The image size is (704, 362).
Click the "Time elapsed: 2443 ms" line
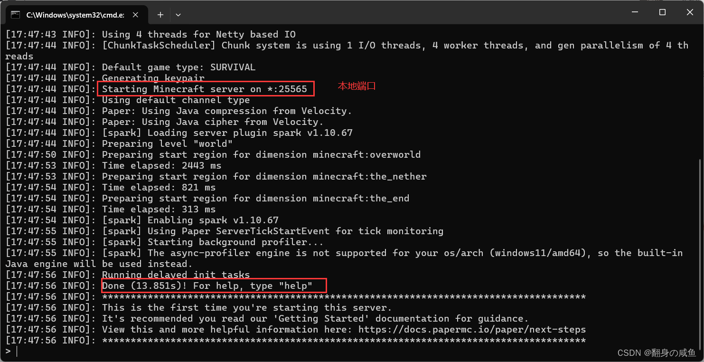(161, 166)
